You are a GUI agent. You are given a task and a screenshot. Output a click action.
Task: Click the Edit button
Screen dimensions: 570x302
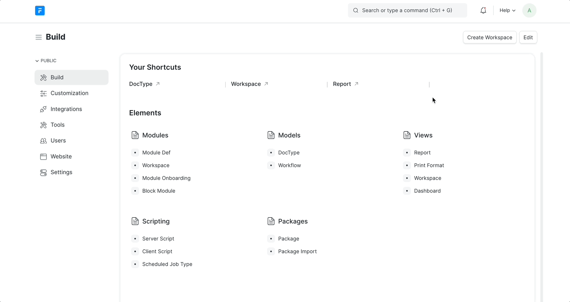click(528, 37)
